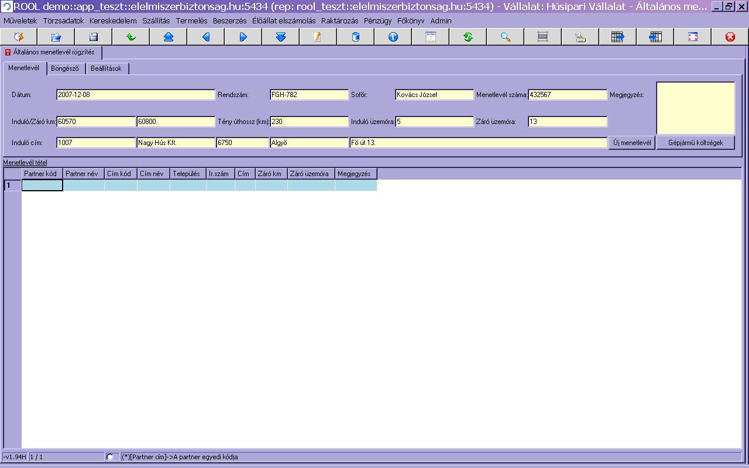Click the magnifying glass search icon
This screenshot has width=749, height=468.
(506, 37)
